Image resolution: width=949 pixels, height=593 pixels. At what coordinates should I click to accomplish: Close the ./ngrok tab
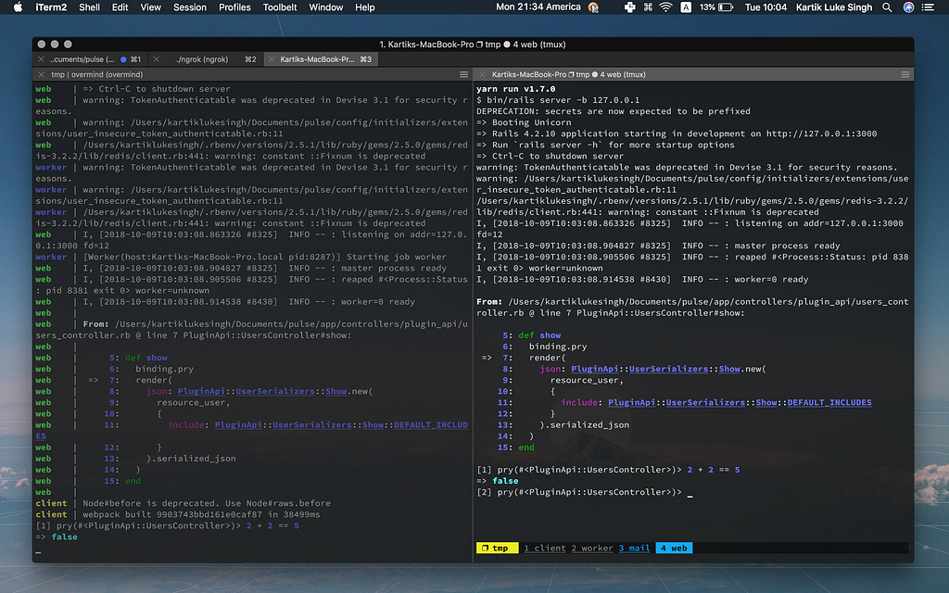156,59
